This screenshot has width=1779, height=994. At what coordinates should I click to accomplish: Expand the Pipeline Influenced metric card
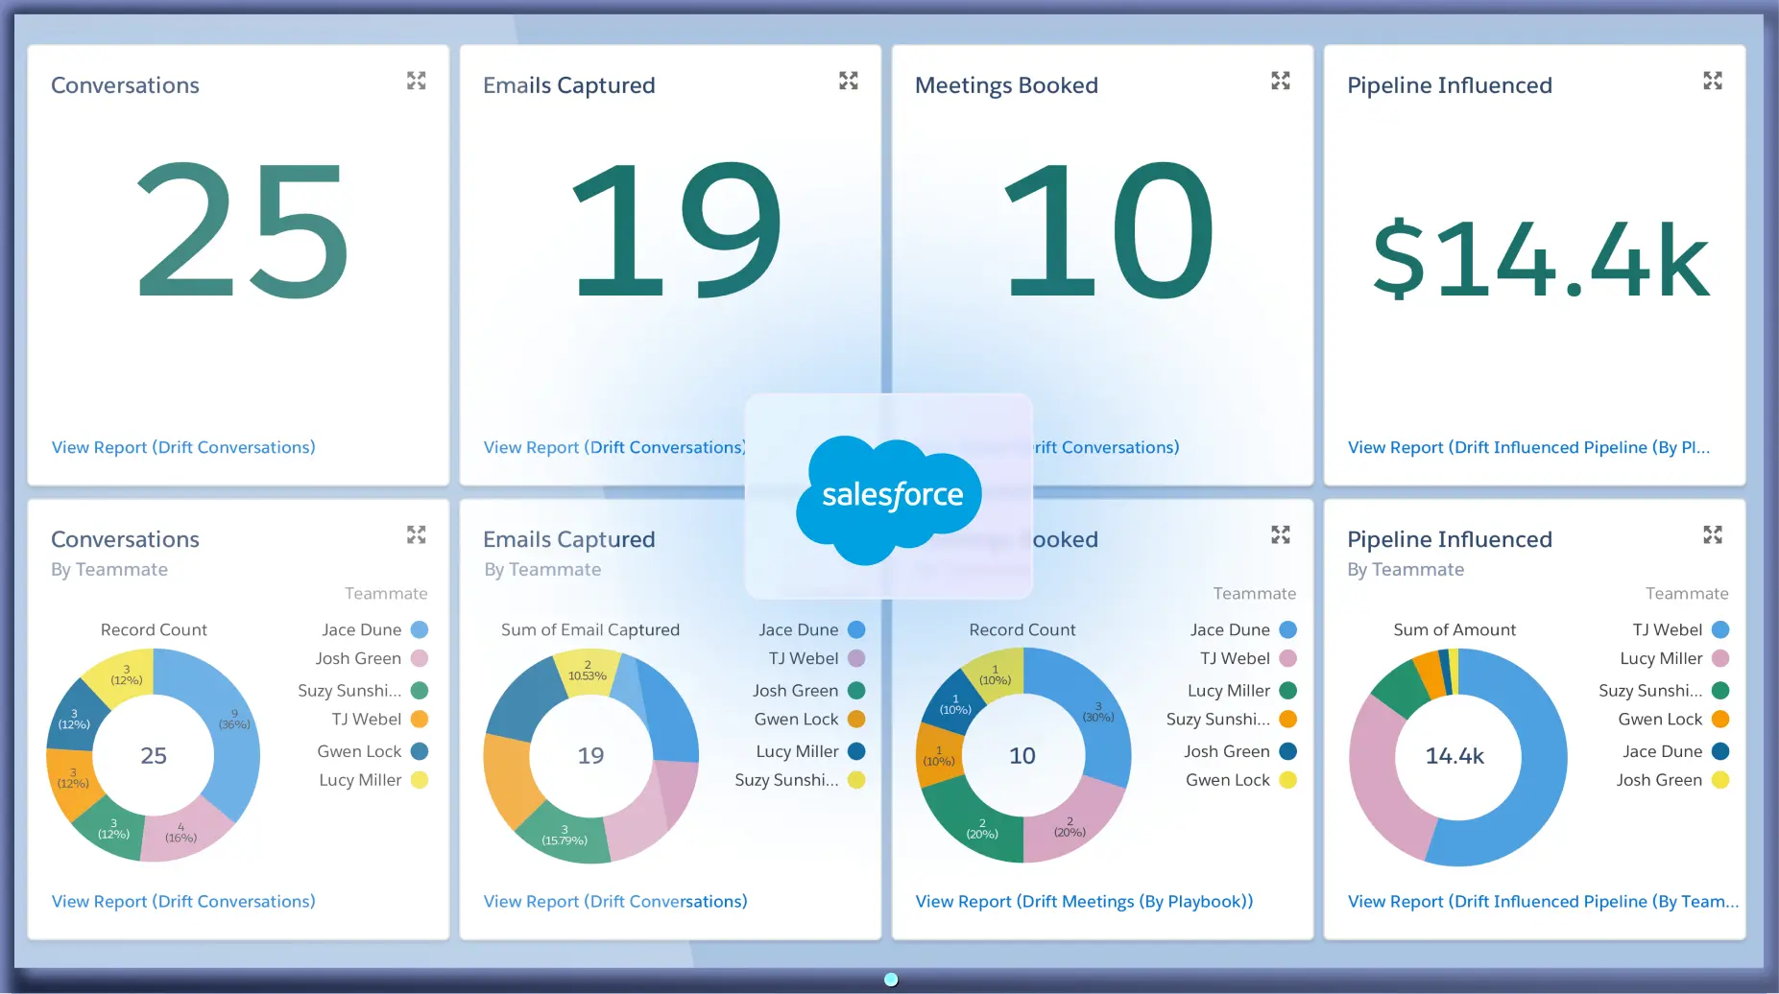point(1713,81)
